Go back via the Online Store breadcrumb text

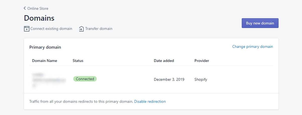pos(38,9)
